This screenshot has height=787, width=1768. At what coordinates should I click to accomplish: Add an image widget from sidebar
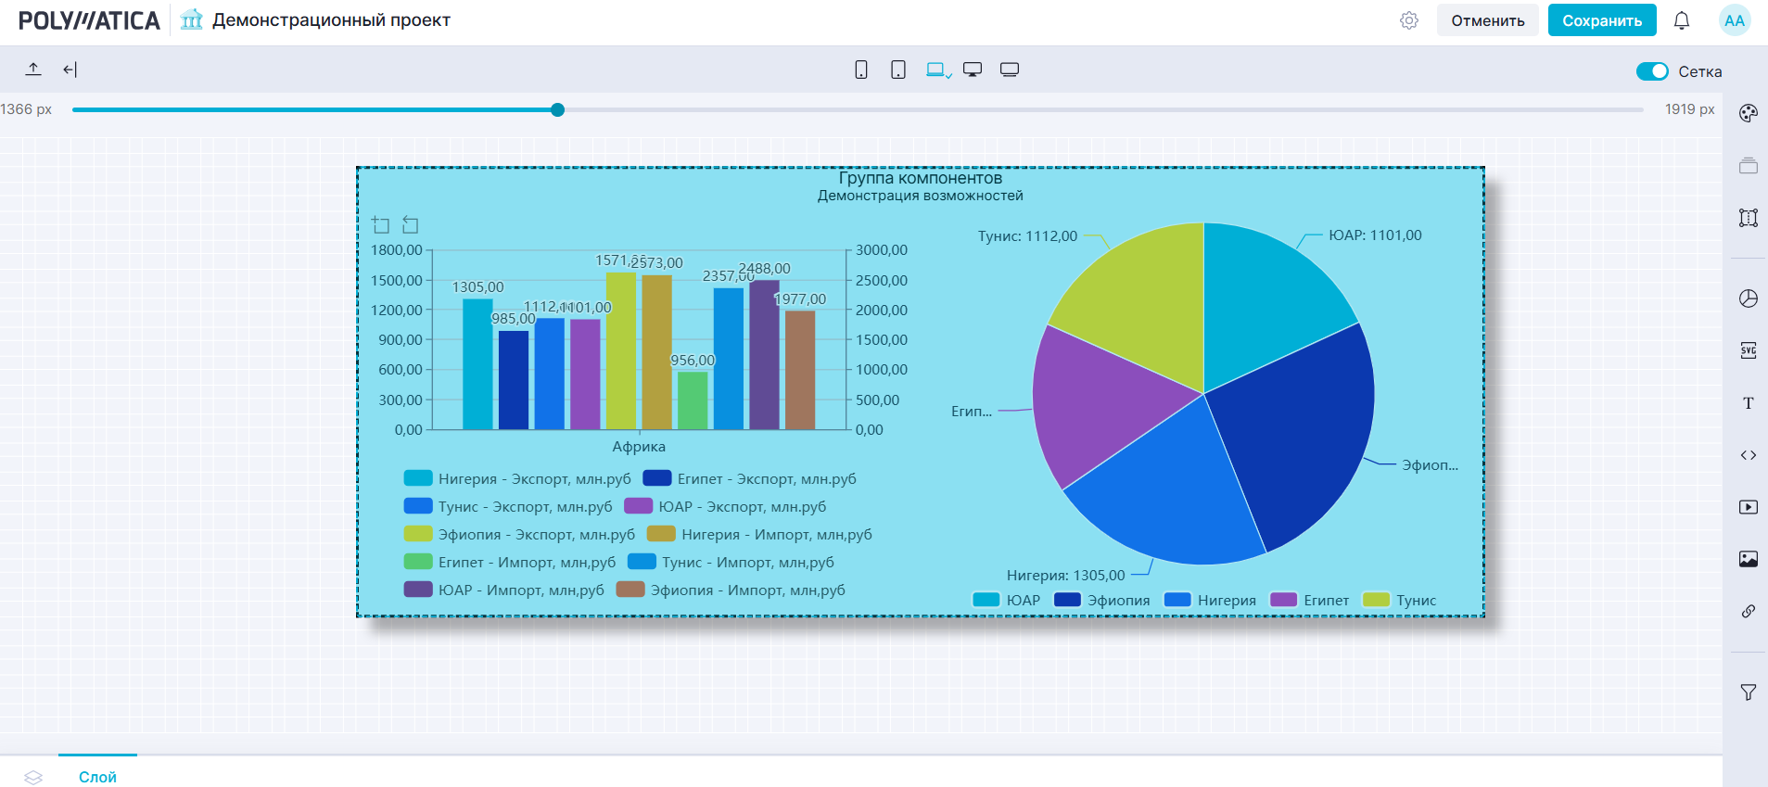[1748, 559]
